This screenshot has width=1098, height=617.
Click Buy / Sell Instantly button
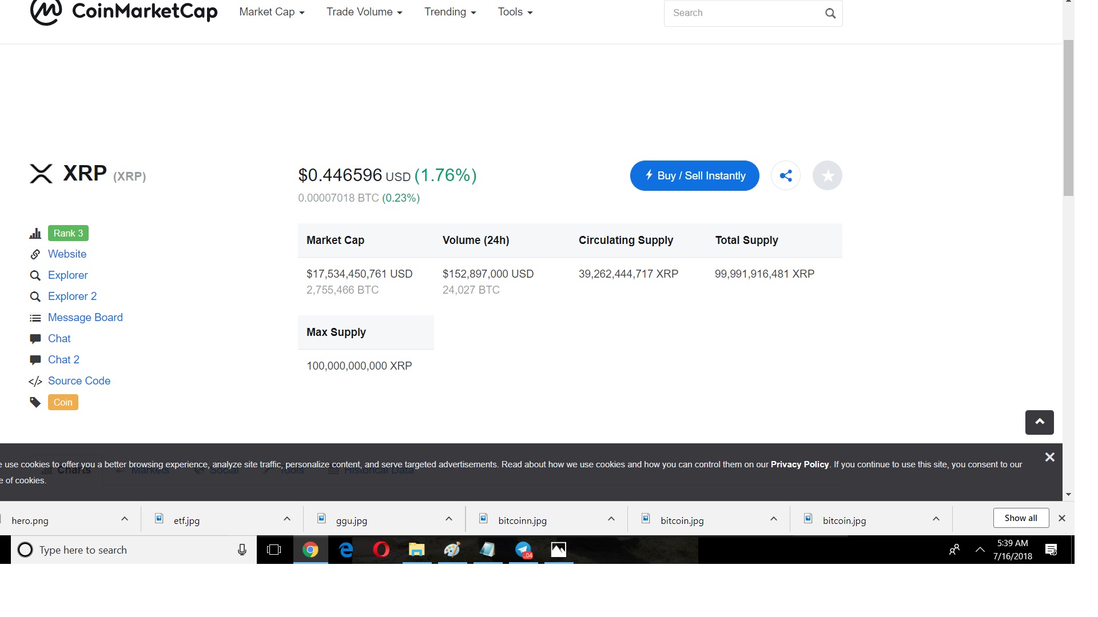[x=694, y=176]
